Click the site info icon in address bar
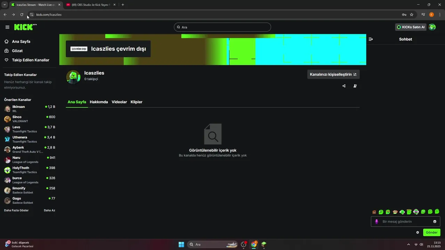 [31, 15]
